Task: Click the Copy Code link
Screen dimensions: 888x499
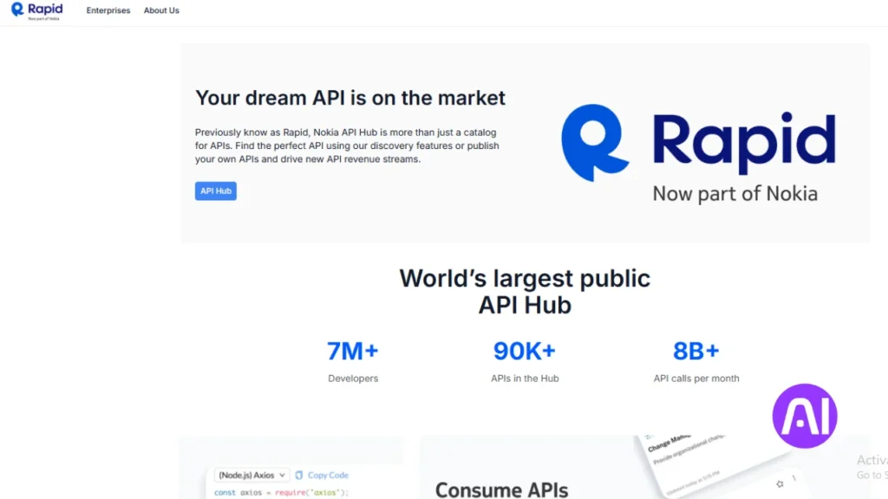Action: point(328,475)
